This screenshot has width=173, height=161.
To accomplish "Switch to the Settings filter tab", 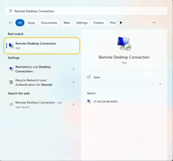I will tap(82, 23).
